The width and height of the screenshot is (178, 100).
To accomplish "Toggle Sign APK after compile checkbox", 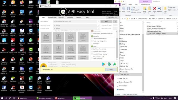I will (92, 52).
